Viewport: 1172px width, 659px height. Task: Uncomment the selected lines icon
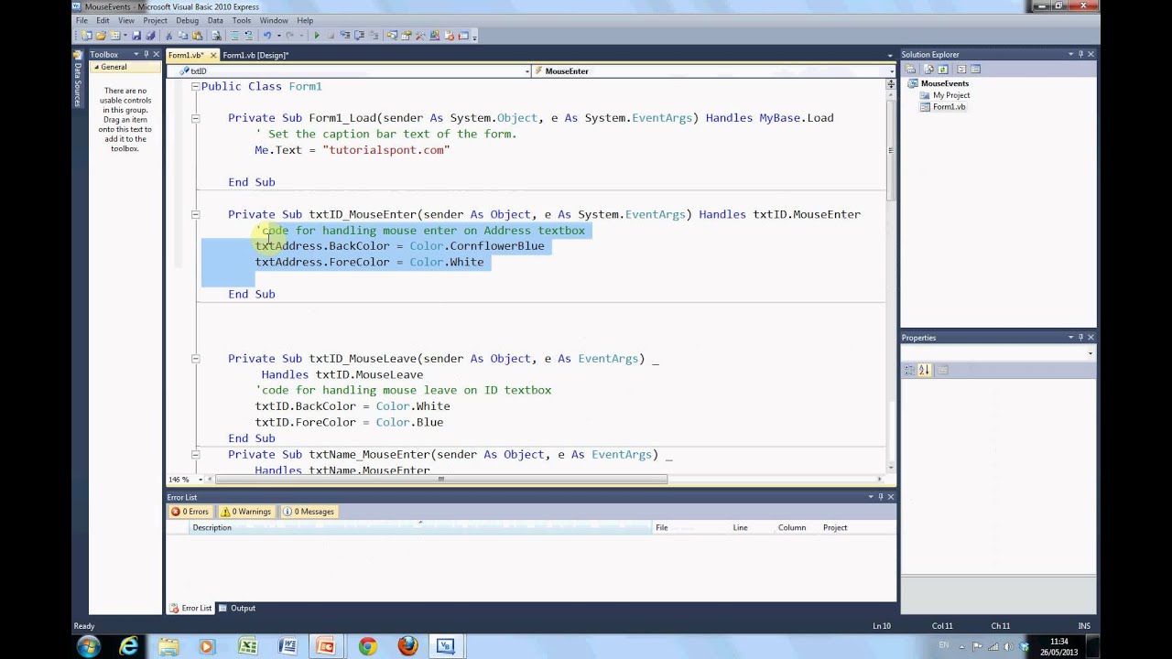(249, 36)
